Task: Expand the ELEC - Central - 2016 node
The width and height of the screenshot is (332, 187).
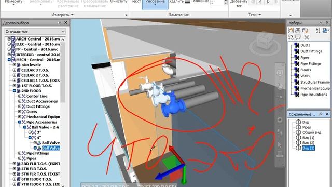Action: click(x=9, y=44)
